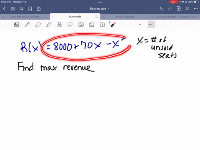
Task: Close the Numerade tab
Action: (53, 17)
